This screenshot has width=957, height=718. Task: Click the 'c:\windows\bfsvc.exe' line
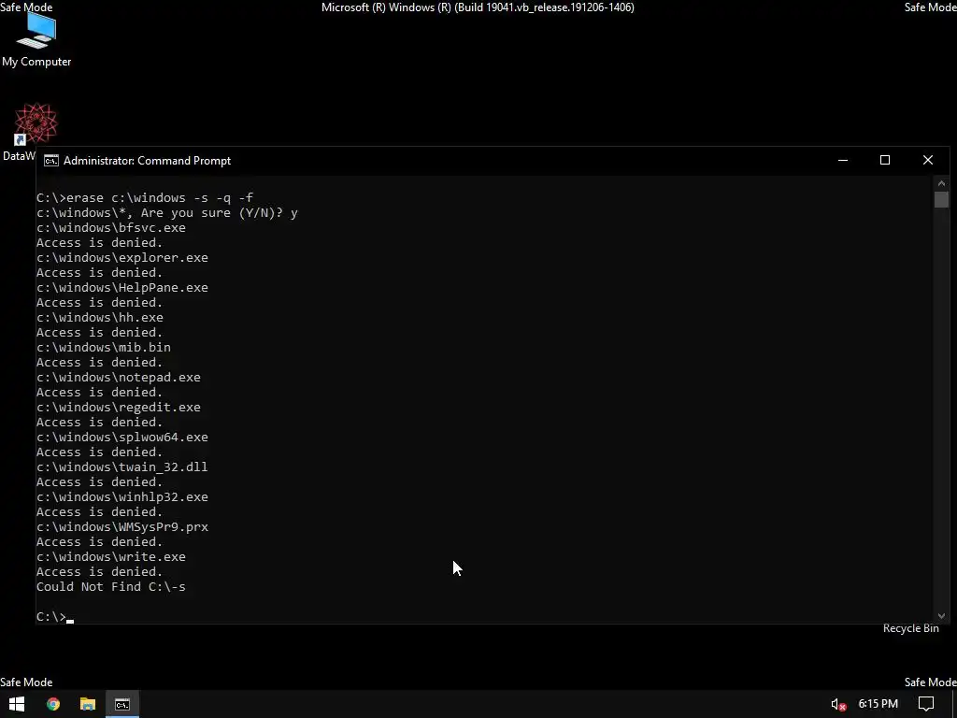coord(111,228)
